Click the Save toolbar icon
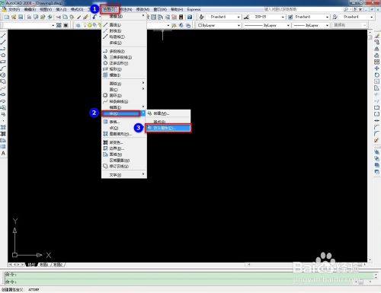The width and height of the screenshot is (381, 293). click(21, 17)
